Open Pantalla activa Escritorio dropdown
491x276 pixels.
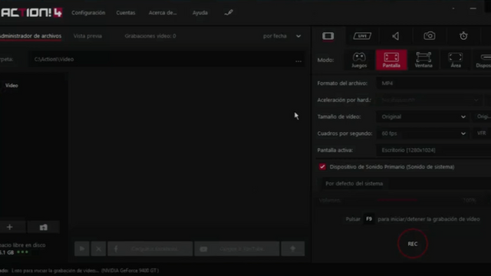point(434,150)
